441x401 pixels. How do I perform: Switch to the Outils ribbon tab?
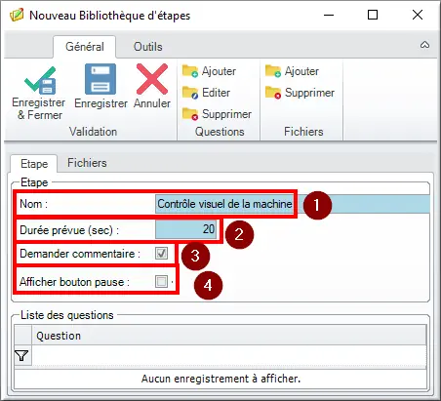pos(148,47)
